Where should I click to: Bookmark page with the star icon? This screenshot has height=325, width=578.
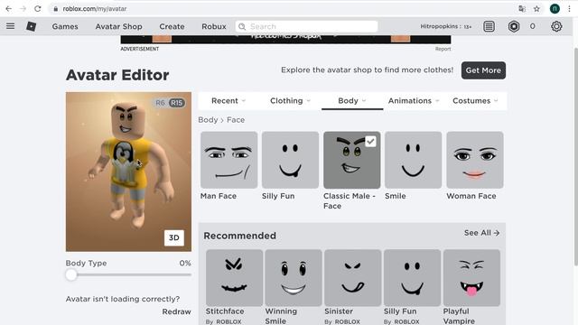coord(536,8)
